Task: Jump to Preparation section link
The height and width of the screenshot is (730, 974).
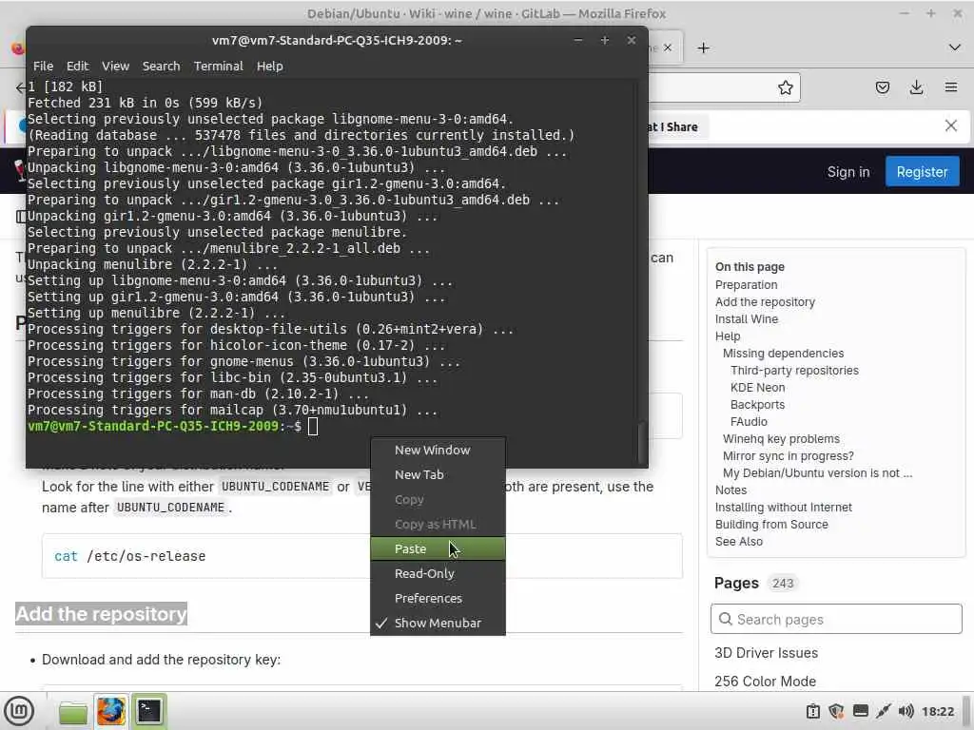Action: point(746,285)
